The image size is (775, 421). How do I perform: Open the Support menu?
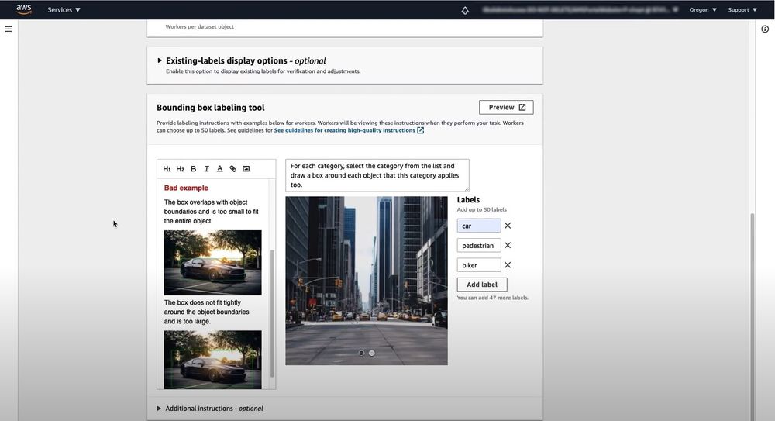pos(742,10)
